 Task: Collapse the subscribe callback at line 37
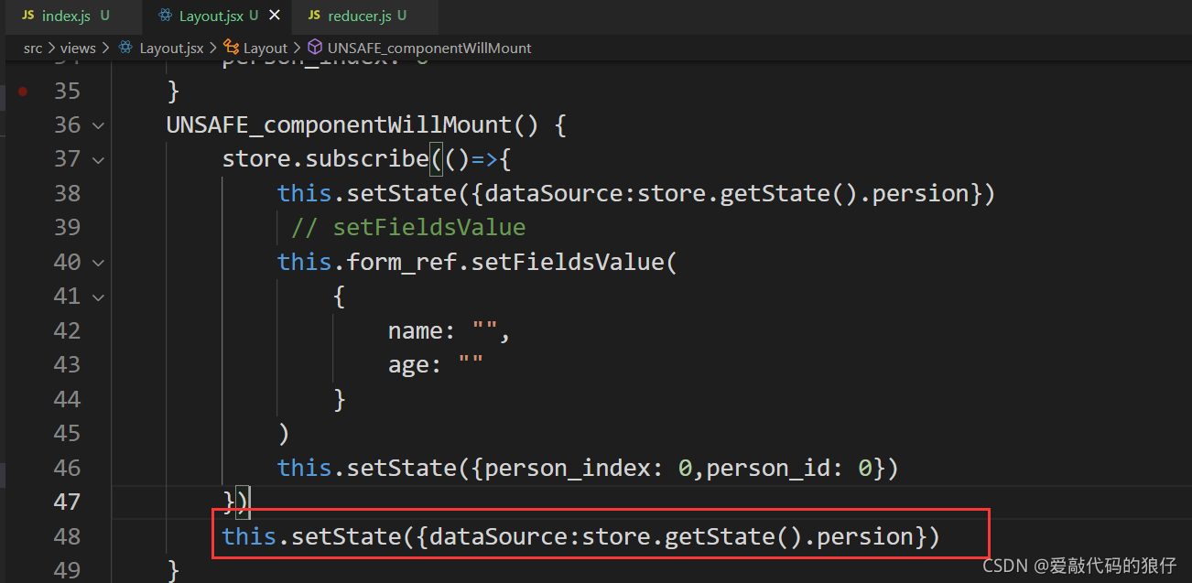pyautogui.click(x=98, y=158)
